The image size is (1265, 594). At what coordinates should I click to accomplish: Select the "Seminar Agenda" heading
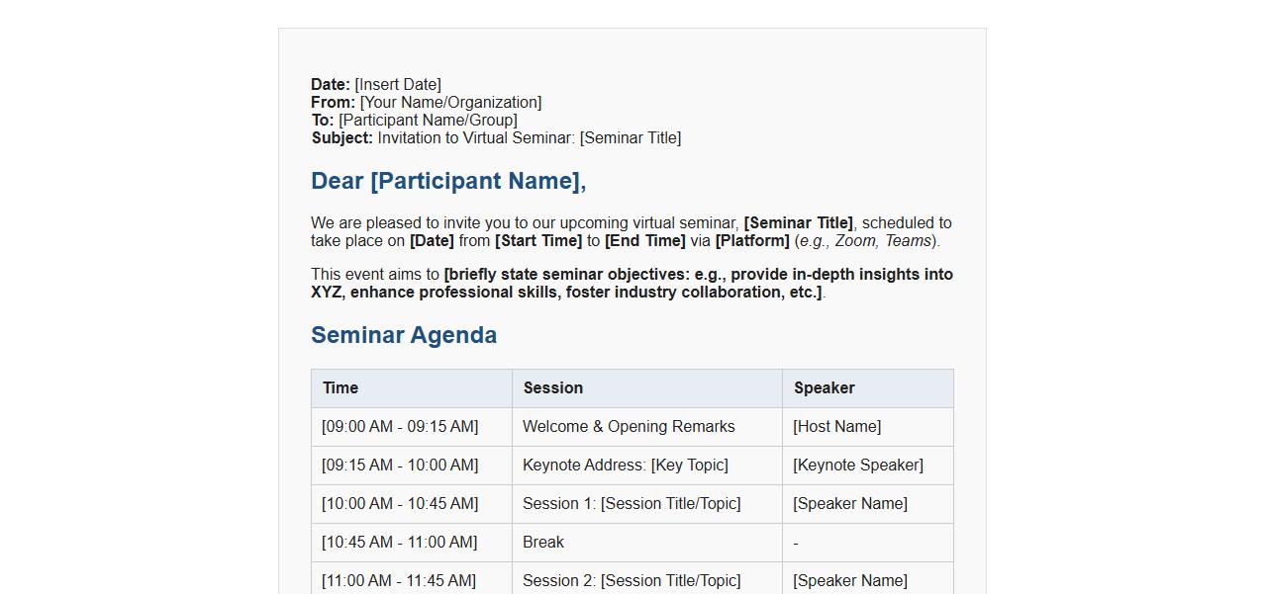404,336
